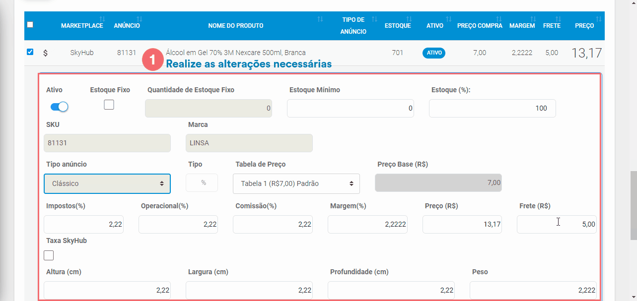Click the freight value 5,00 in the table row
637x301 pixels.
tap(552, 53)
